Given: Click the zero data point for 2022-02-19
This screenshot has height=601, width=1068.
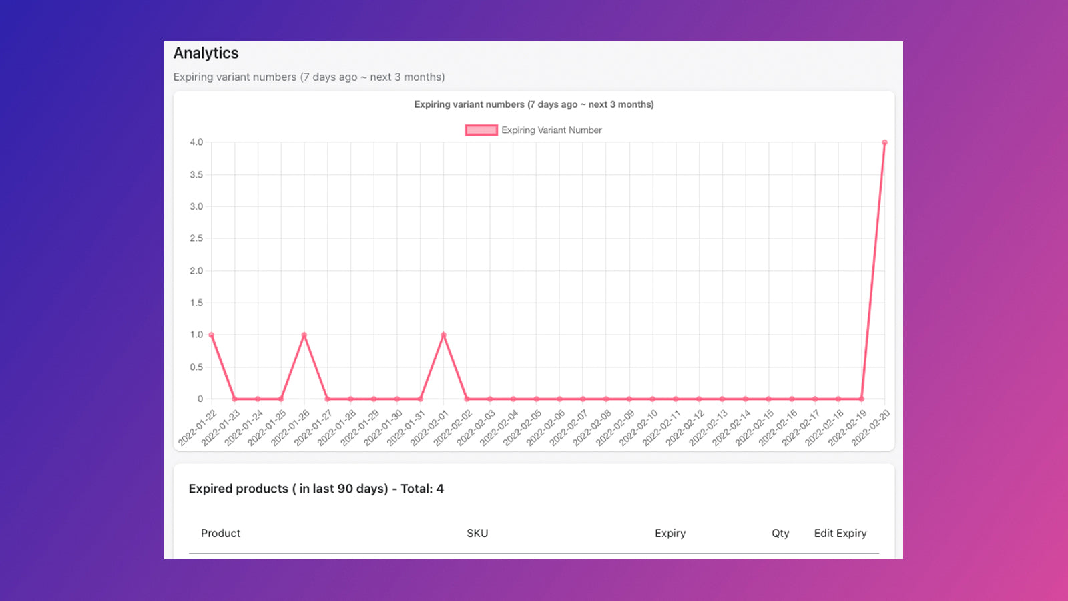Looking at the screenshot, I should (862, 399).
